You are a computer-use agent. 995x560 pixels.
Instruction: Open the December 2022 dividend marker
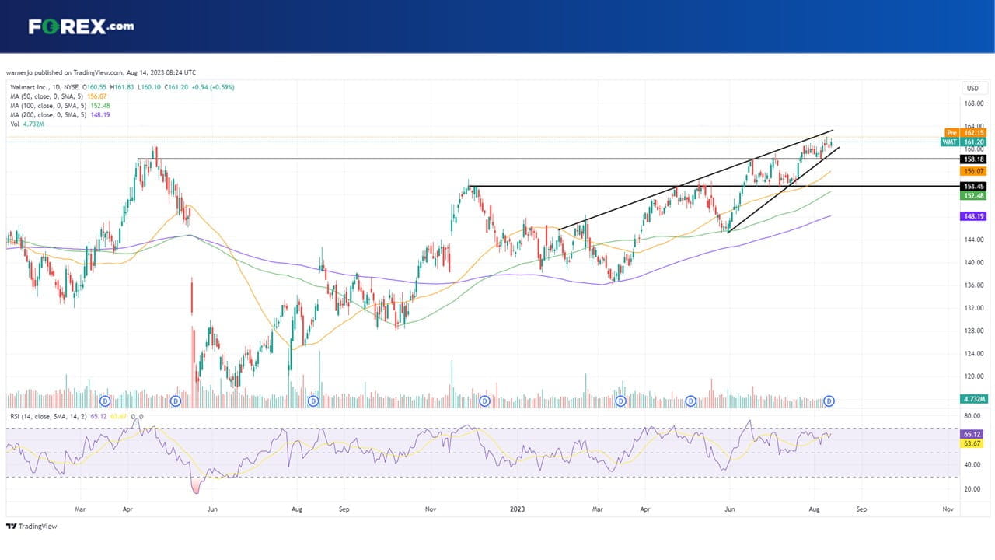[484, 401]
